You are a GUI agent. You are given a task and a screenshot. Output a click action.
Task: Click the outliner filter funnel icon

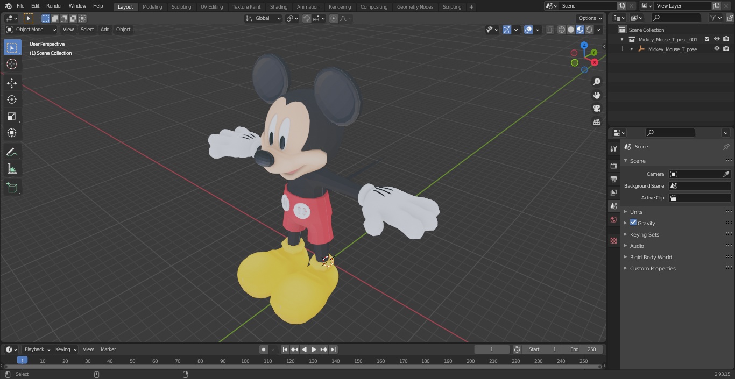point(713,18)
